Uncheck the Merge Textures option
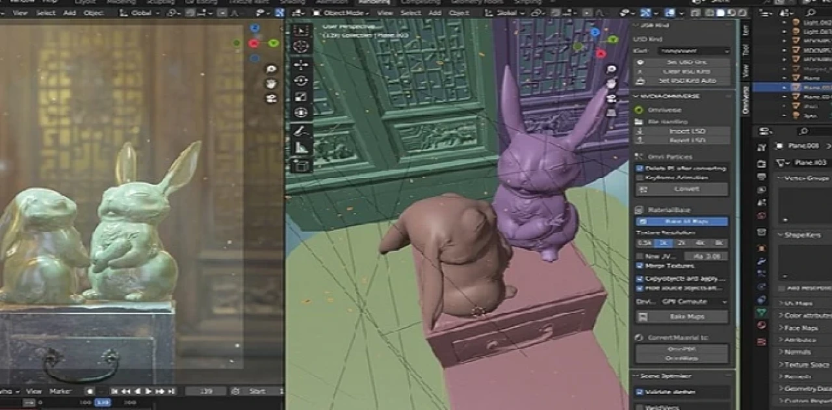832x410 pixels. pyautogui.click(x=639, y=264)
